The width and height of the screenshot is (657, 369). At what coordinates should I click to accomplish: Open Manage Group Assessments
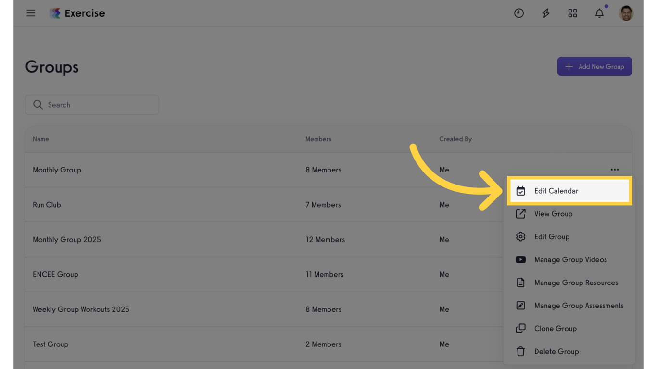pos(579,306)
